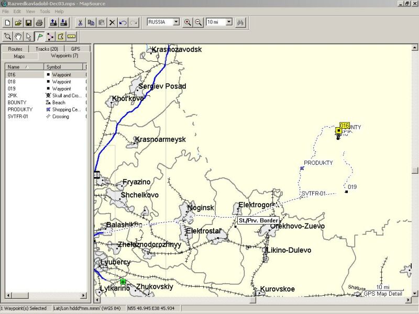Click the PRODUKTY shopping center map symbol
The width and height of the screenshot is (419, 314).
[x=302, y=168]
